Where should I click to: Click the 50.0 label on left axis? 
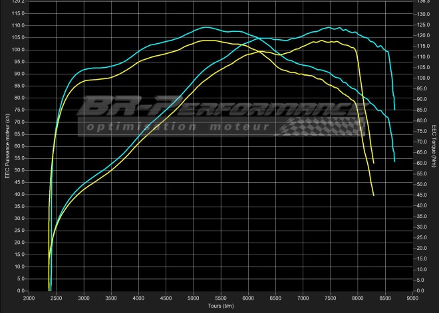click(18, 170)
